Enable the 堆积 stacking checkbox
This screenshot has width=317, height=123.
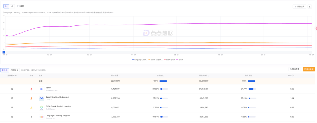coord(18,6)
